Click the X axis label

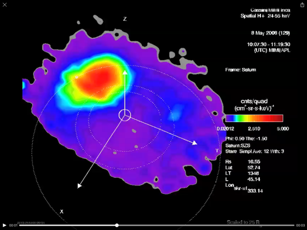click(x=62, y=212)
